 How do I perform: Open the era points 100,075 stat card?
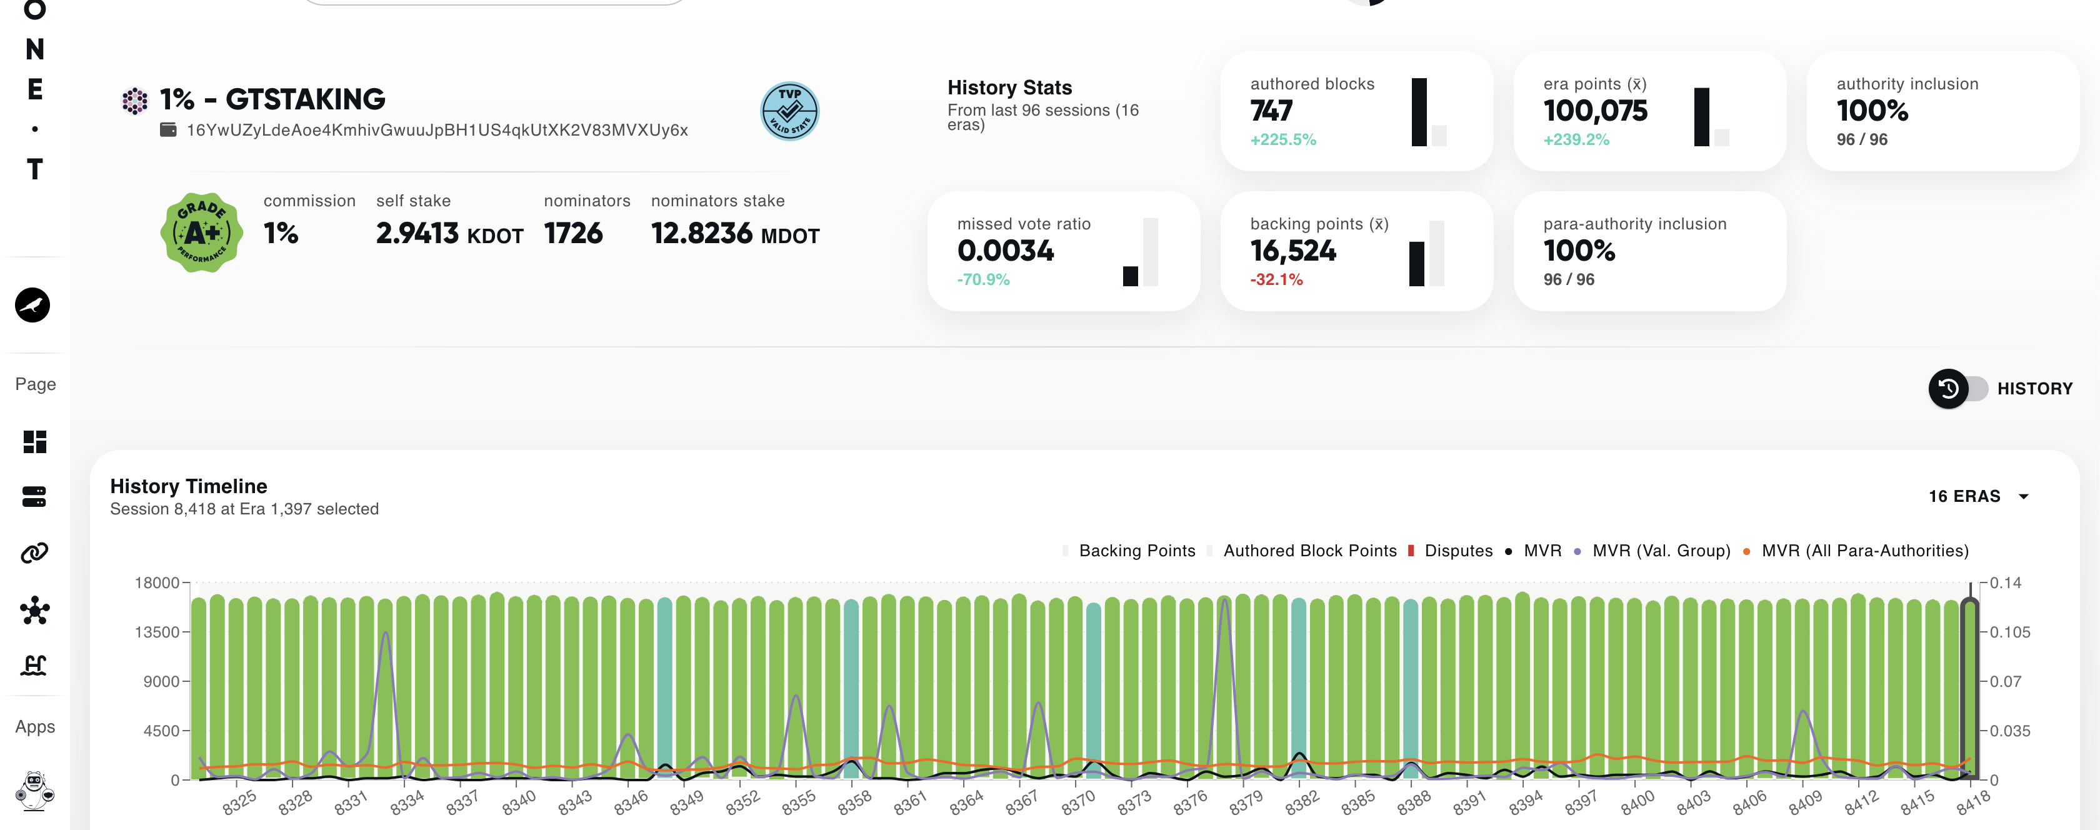(1650, 112)
